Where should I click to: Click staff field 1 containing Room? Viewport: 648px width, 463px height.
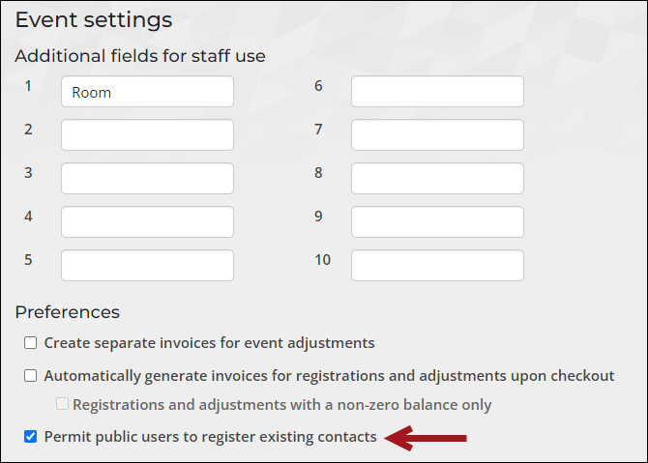point(148,91)
